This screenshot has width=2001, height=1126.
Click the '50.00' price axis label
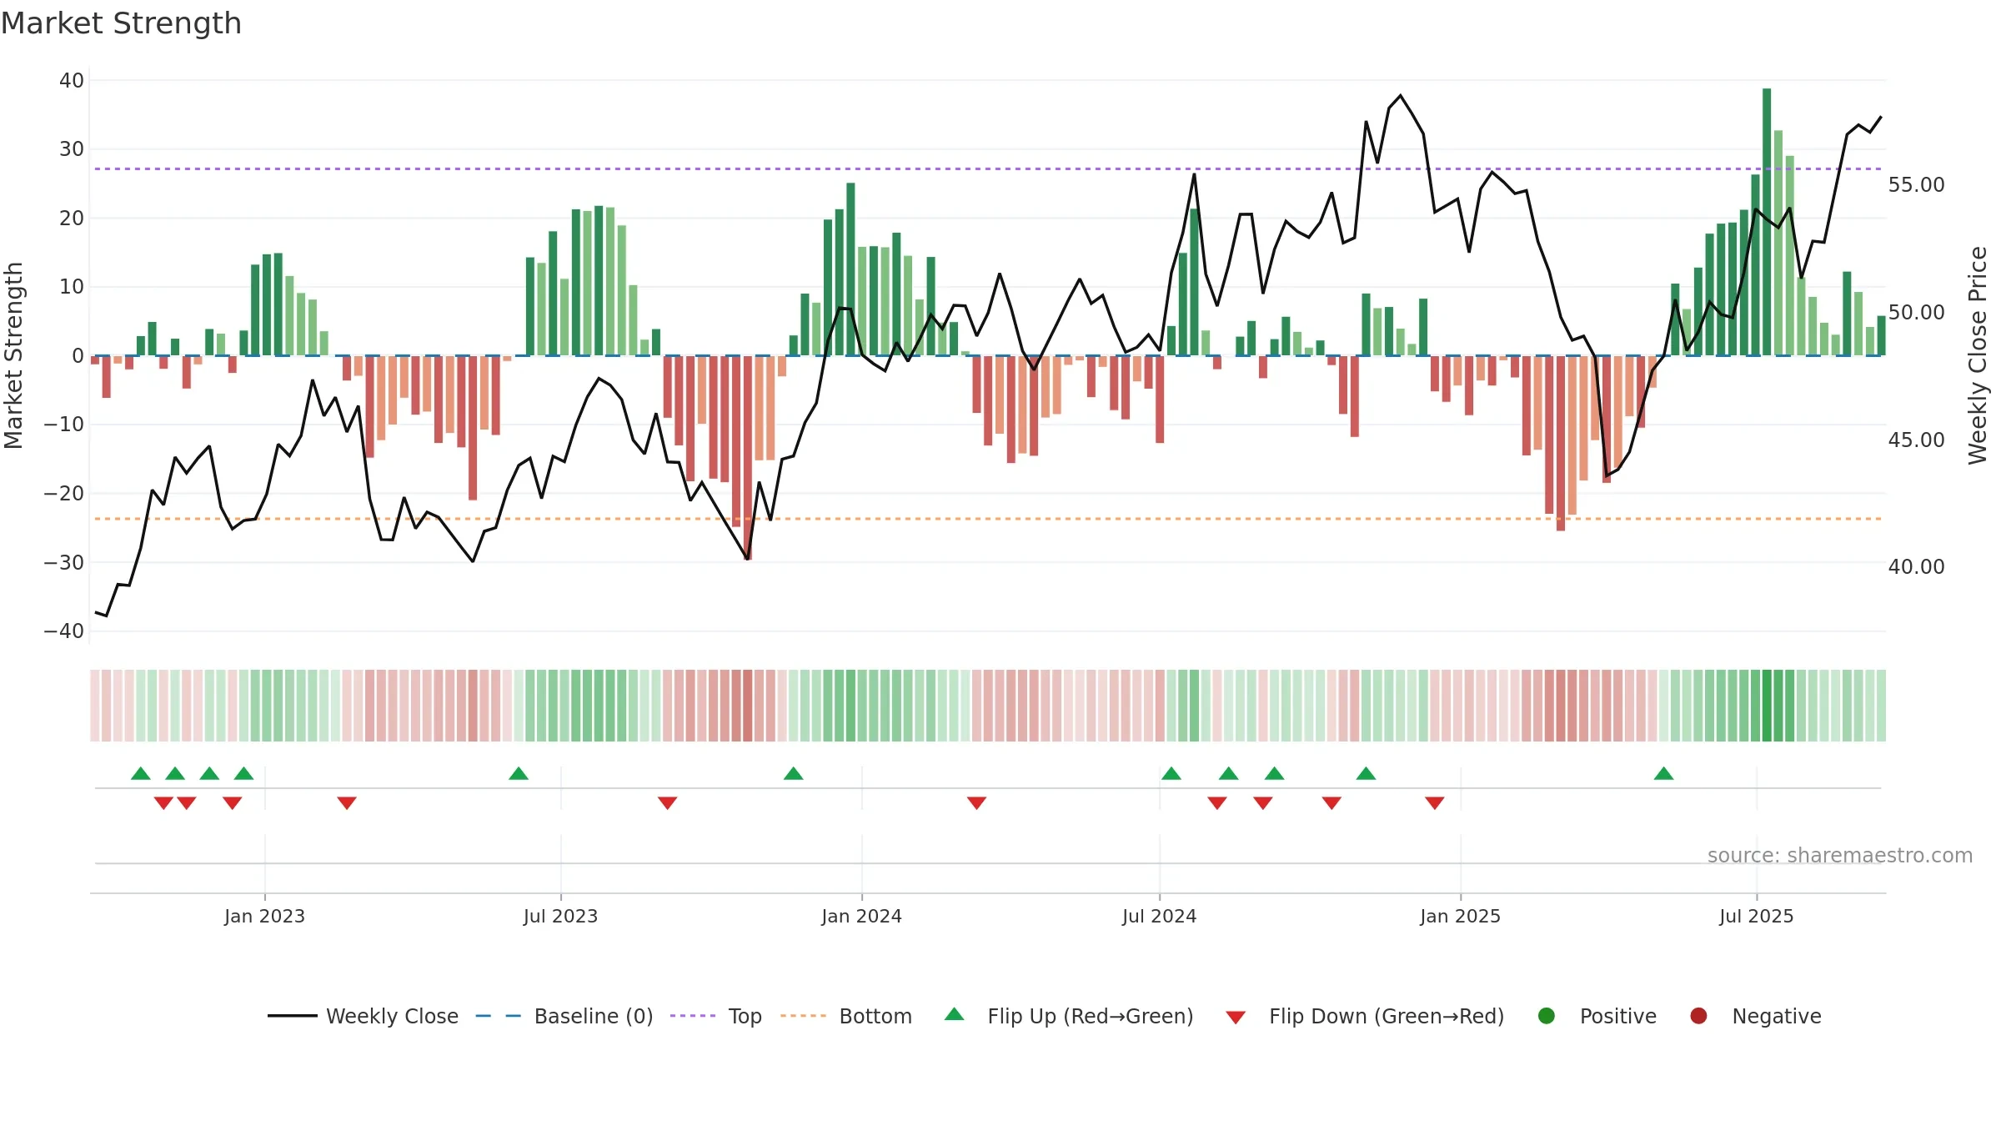pos(1916,313)
